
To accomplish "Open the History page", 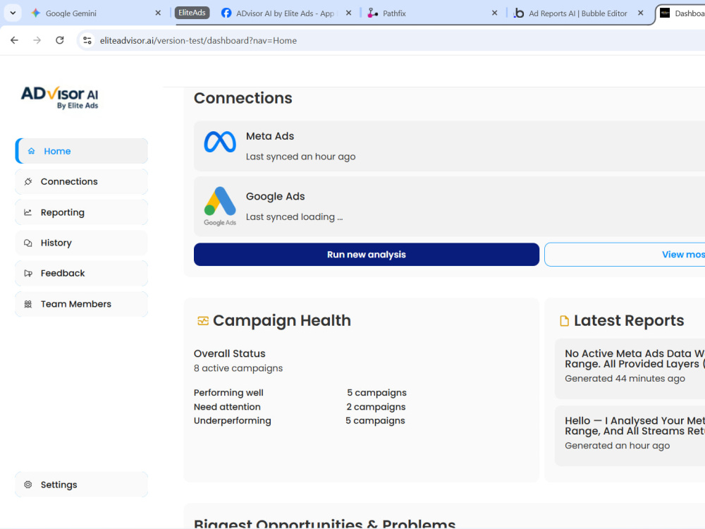I will [82, 243].
